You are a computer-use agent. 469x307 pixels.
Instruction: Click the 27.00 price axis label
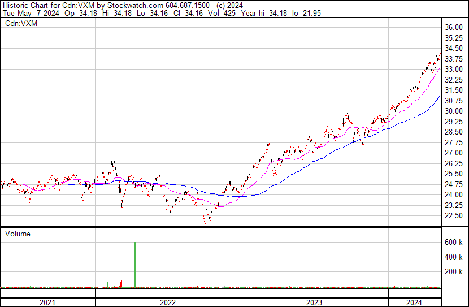point(454,153)
